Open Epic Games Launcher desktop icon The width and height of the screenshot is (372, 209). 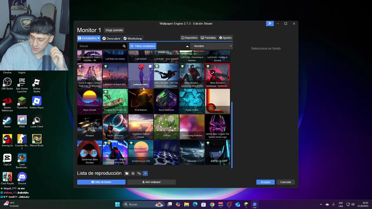(22, 85)
